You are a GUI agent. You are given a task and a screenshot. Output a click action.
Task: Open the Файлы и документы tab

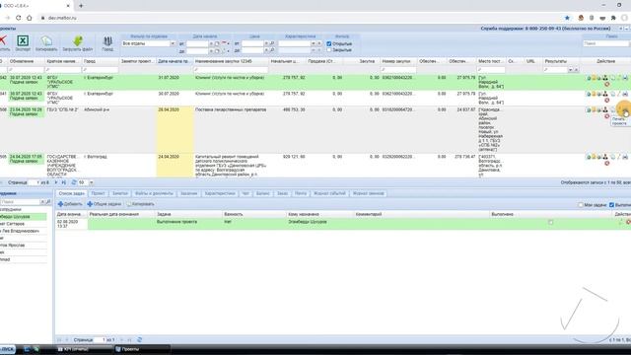tap(154, 193)
